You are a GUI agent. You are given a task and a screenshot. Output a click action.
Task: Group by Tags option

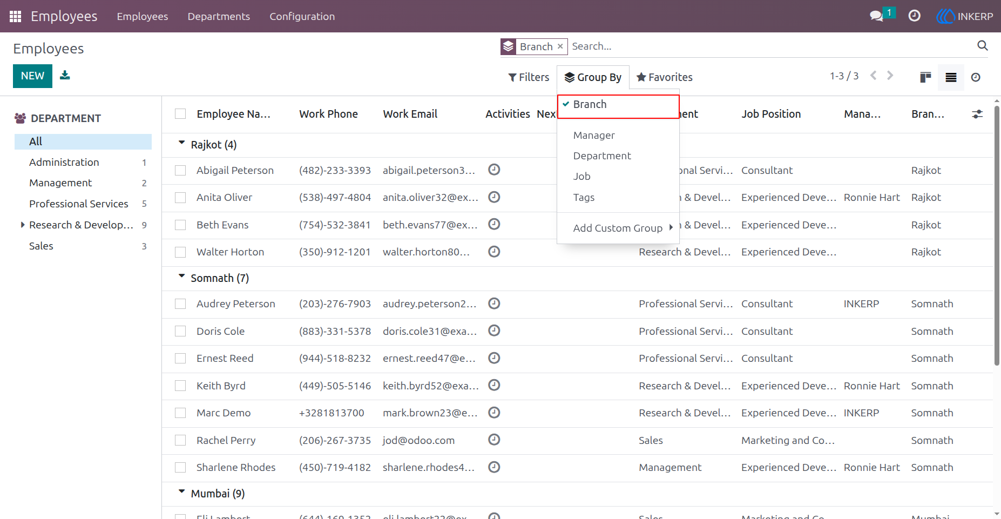618,197
